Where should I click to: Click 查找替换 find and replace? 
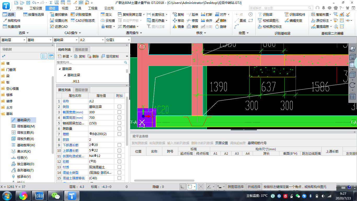coord(59,14)
